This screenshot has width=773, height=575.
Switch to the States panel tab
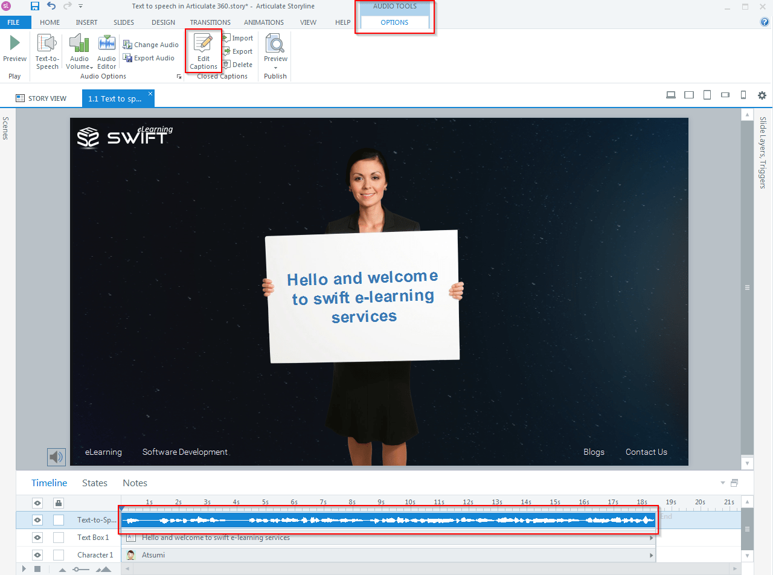coord(95,483)
